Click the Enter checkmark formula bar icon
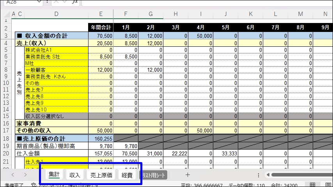This screenshot has height=187, width=333. pos(65,2)
